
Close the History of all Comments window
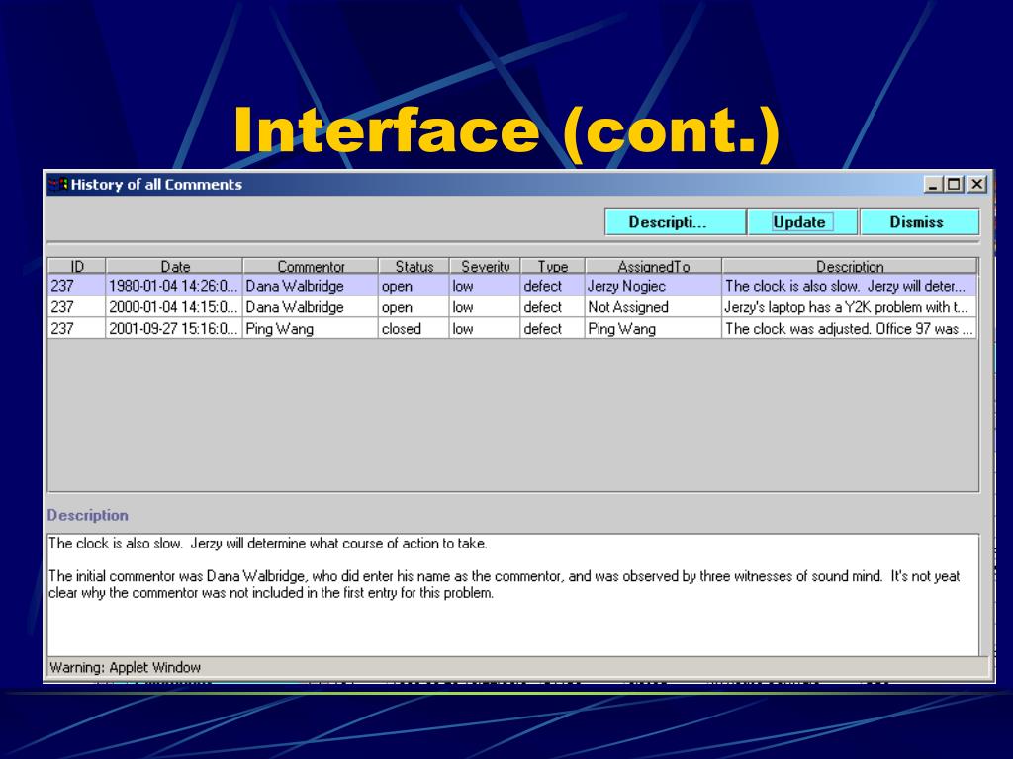point(977,185)
